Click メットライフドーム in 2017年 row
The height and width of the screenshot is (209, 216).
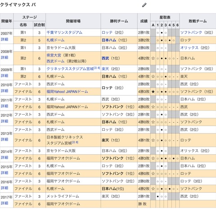63,196
